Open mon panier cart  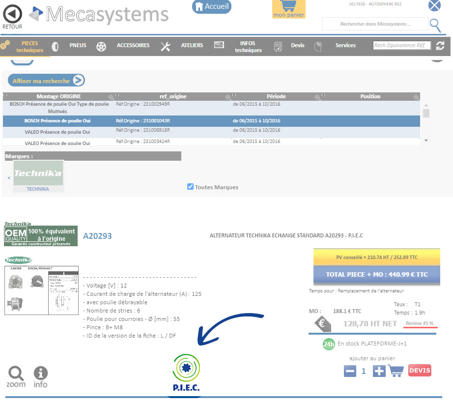(288, 9)
